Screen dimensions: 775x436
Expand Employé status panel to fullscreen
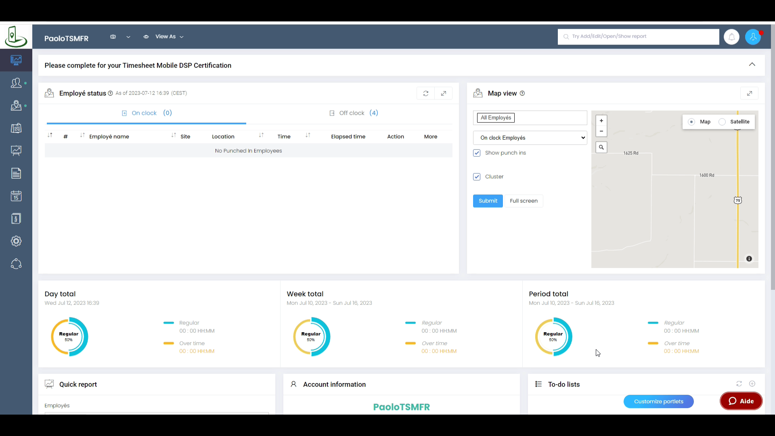click(444, 93)
